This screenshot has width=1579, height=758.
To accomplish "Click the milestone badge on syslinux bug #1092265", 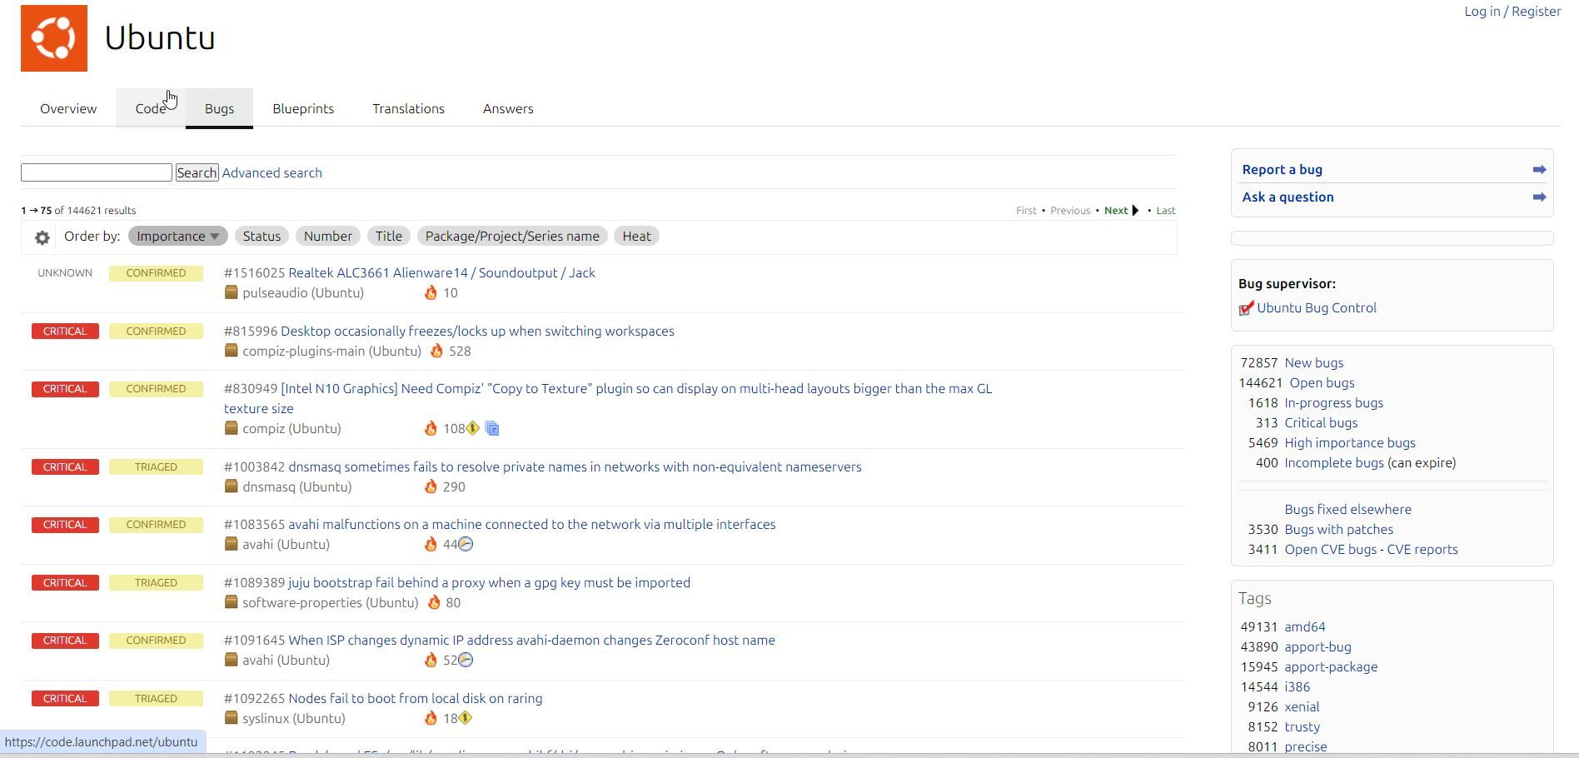I will [x=466, y=718].
